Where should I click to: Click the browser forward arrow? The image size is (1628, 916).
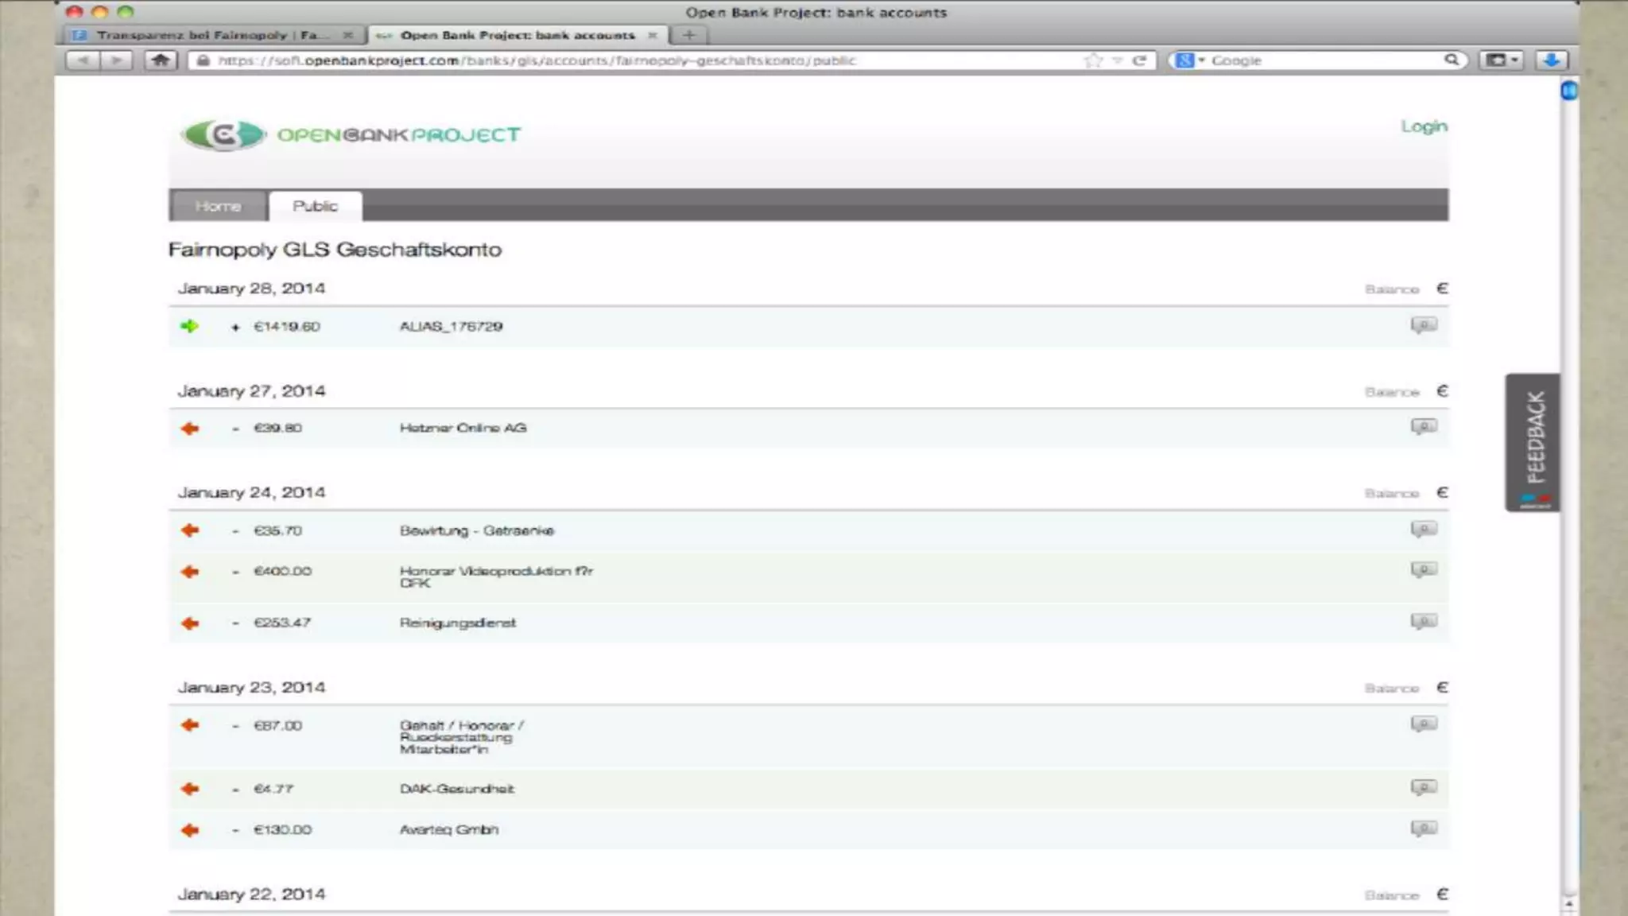pyautogui.click(x=116, y=60)
